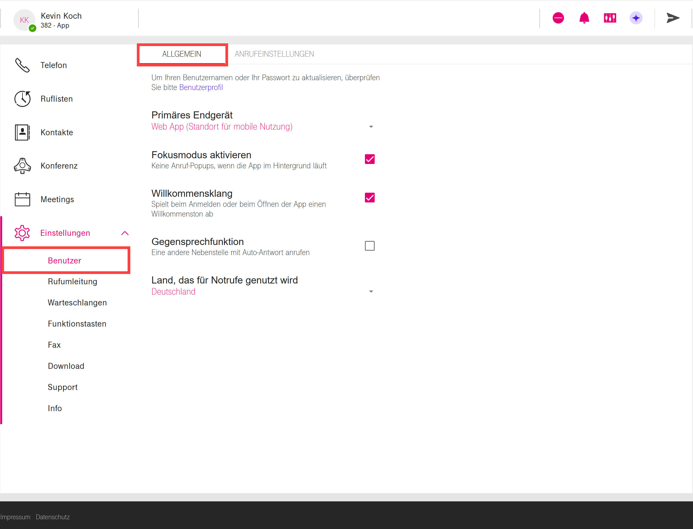Follow the Benutzerprofil link
693x529 pixels.
click(201, 88)
